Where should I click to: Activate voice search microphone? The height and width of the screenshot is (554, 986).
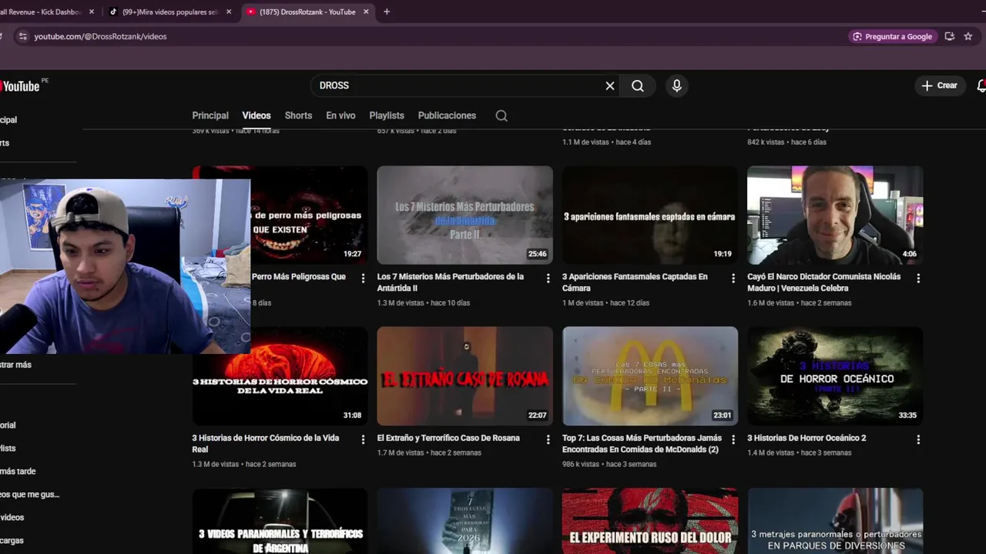[x=676, y=85]
